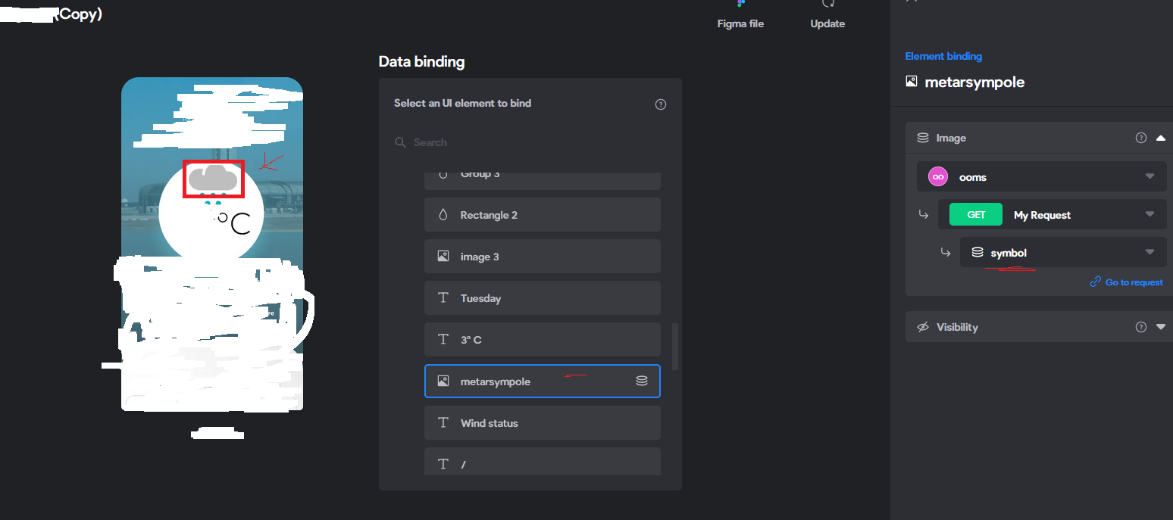Click the text icon beside 3° C
This screenshot has width=1173, height=520.
[443, 340]
